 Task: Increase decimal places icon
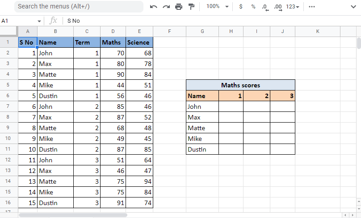coord(277,7)
